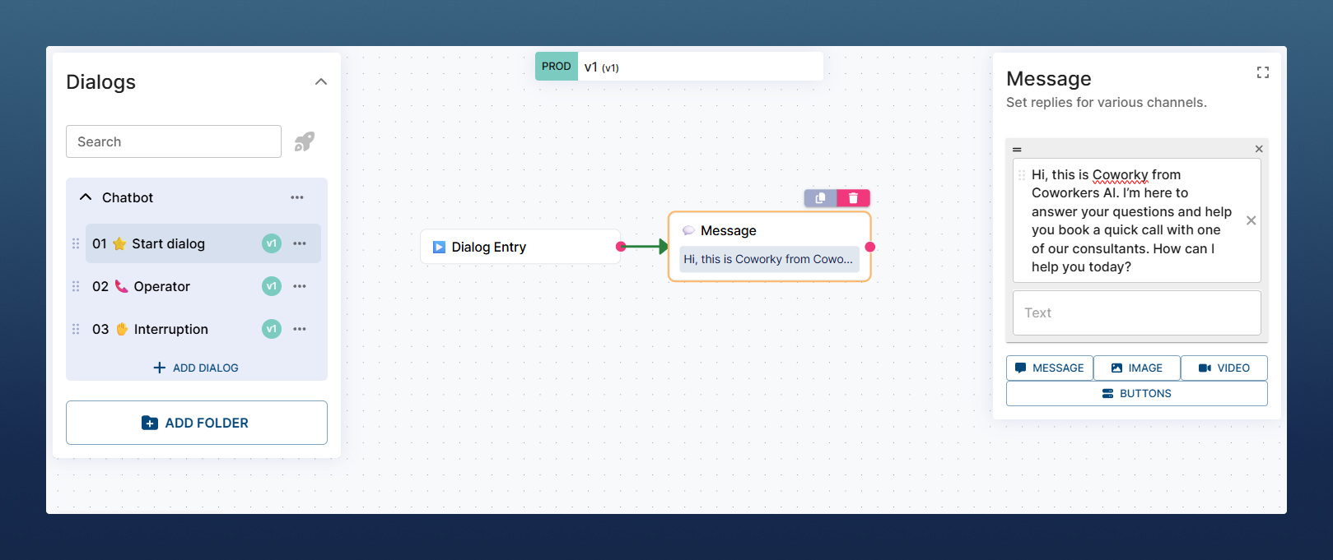Grab drag handle of Interruption dialog

[x=76, y=329]
